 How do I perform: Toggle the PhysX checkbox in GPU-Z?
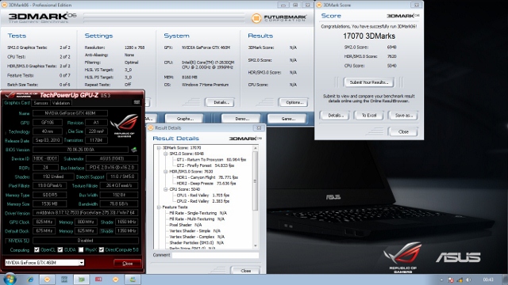coord(81,250)
